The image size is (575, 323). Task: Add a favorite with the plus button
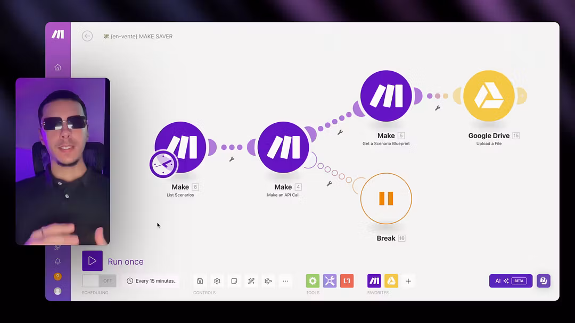coord(408,281)
